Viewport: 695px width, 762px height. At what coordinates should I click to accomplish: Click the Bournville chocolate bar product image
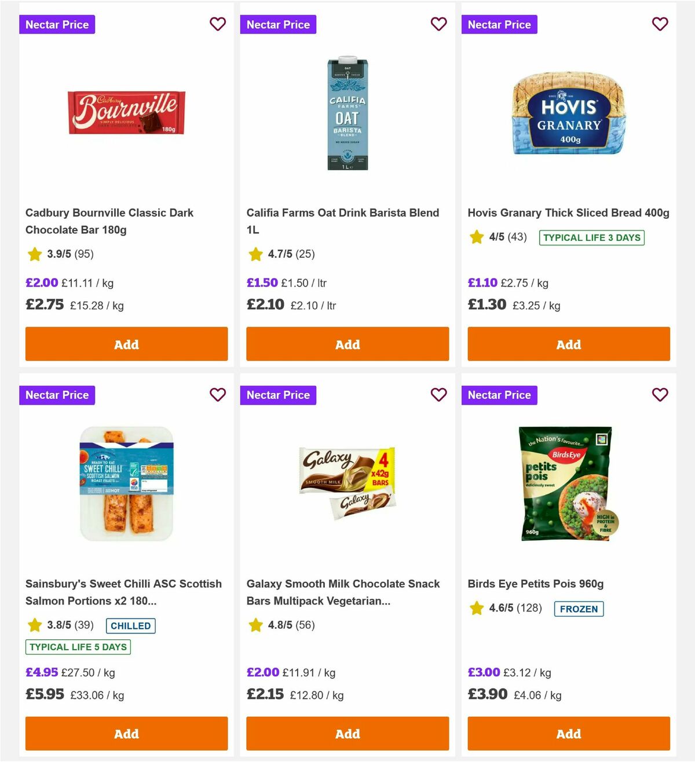[x=126, y=113]
